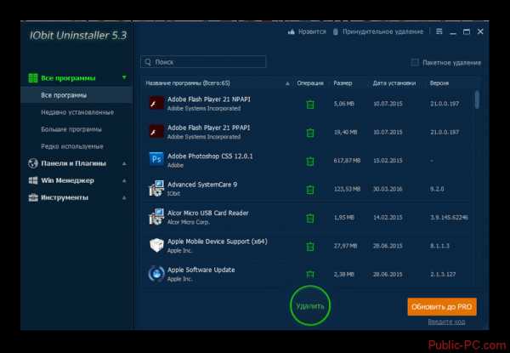The image size is (510, 353).
Task: Click the Windows logo icon of Win Менеджер
Action: click(33, 180)
